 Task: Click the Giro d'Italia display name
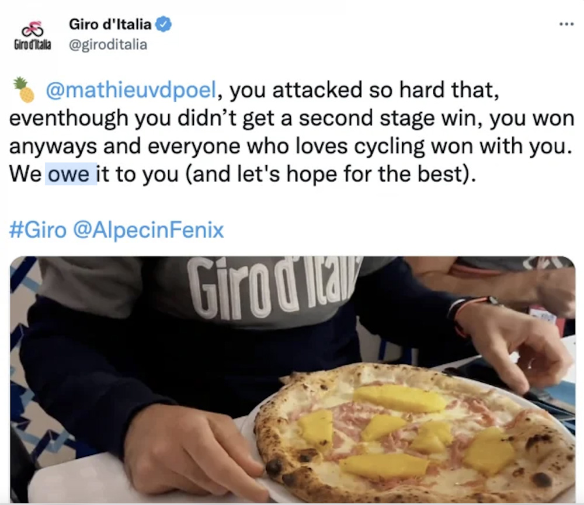pyautogui.click(x=110, y=24)
